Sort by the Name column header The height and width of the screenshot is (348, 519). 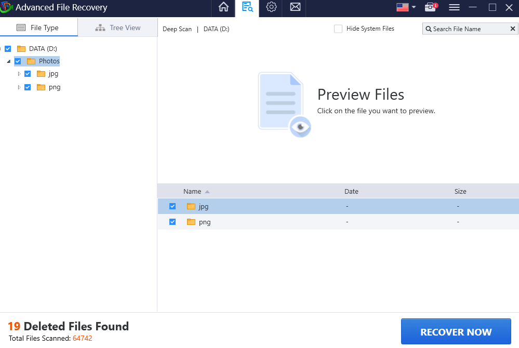(x=192, y=192)
